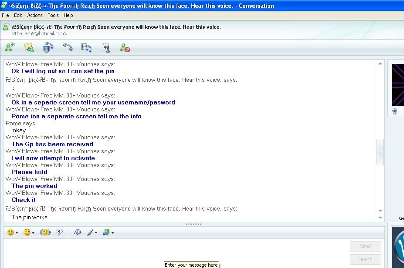Expand the dropdown arrow beside the pictures icon
The height and width of the screenshot is (268, 404).
[112, 233]
